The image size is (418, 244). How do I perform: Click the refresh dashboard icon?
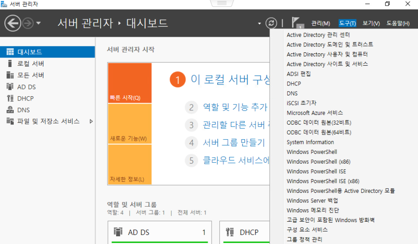[271, 23]
